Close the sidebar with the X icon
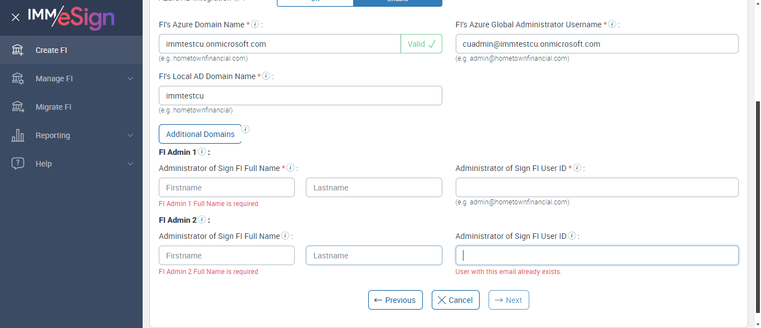 click(16, 17)
